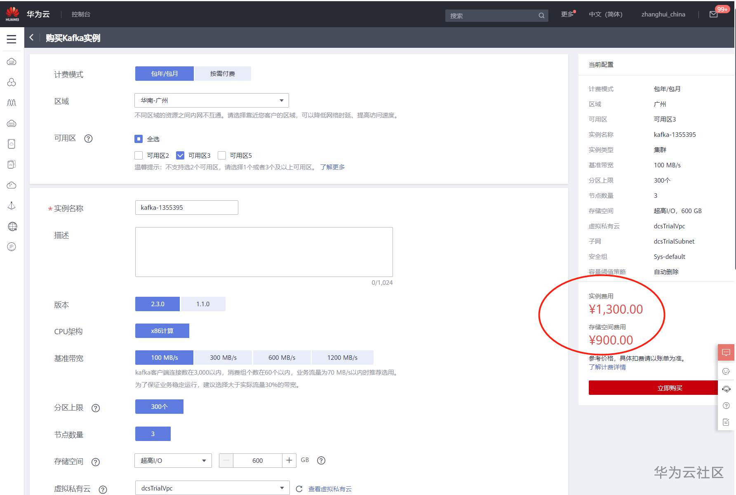Click the top search box

point(496,16)
